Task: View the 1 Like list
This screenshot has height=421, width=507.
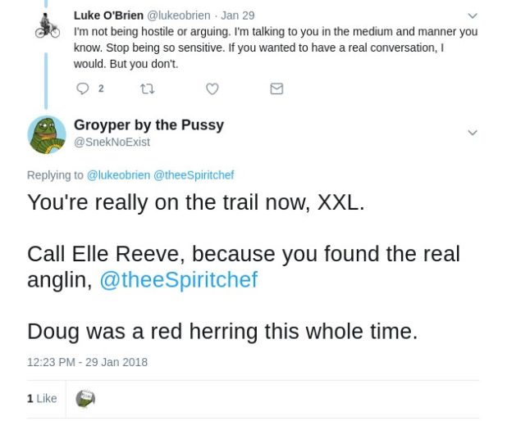Action: (x=42, y=399)
